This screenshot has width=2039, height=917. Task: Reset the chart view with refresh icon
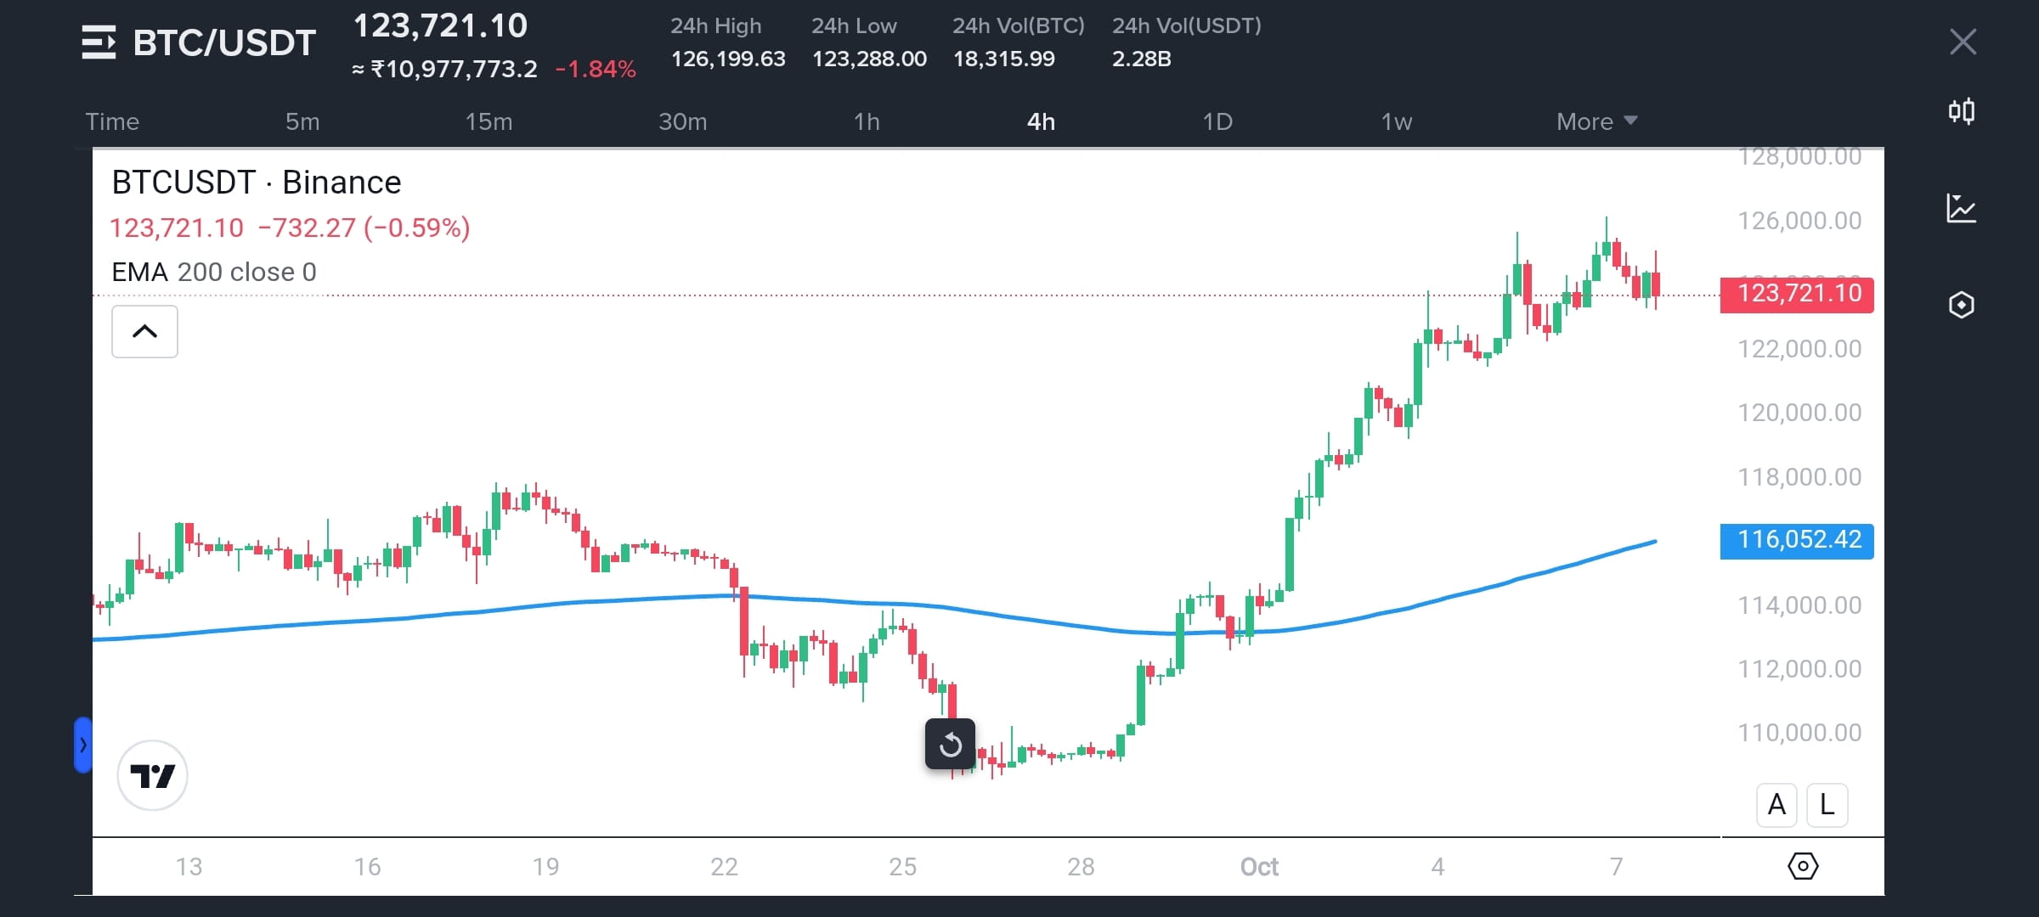[x=950, y=745]
